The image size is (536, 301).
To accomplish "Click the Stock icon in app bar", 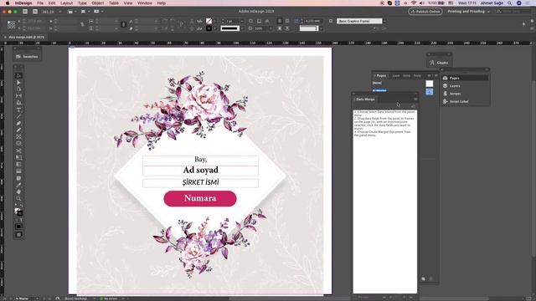I will pyautogui.click(x=35, y=12).
